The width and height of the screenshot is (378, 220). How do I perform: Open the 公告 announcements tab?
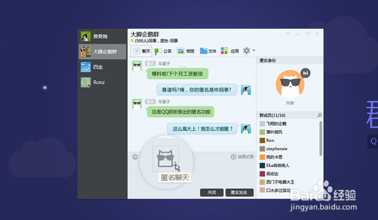163,51
